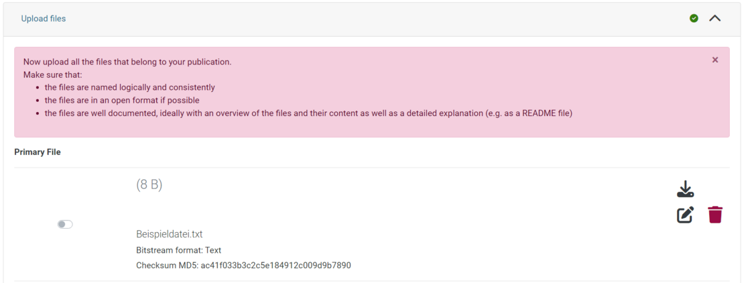Click the Bitstream format: Text line
The width and height of the screenshot is (744, 283).
click(178, 250)
